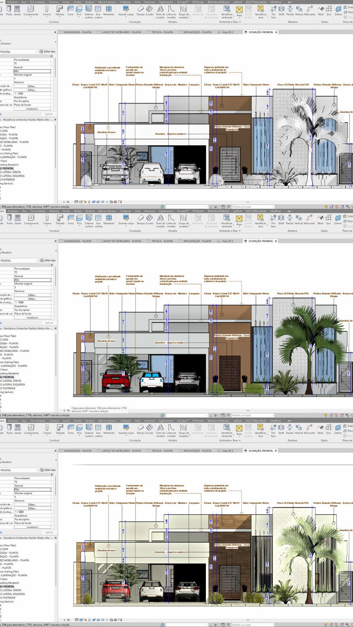Switch to the TÉCNICA - PLANTA tab in the middle screenshot
The height and width of the screenshot is (627, 353).
click(160, 241)
